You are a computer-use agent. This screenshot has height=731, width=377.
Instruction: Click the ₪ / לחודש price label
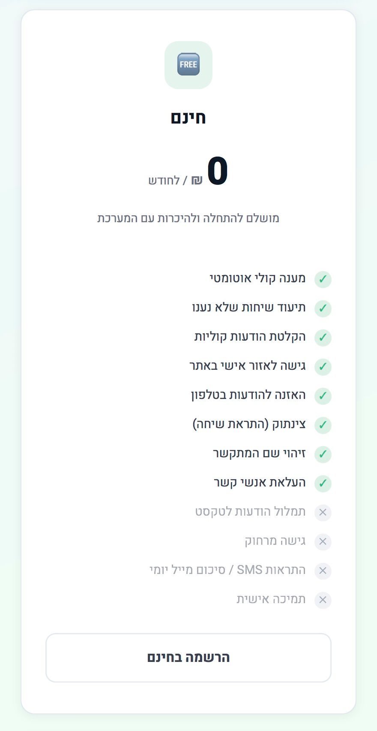coord(175,180)
